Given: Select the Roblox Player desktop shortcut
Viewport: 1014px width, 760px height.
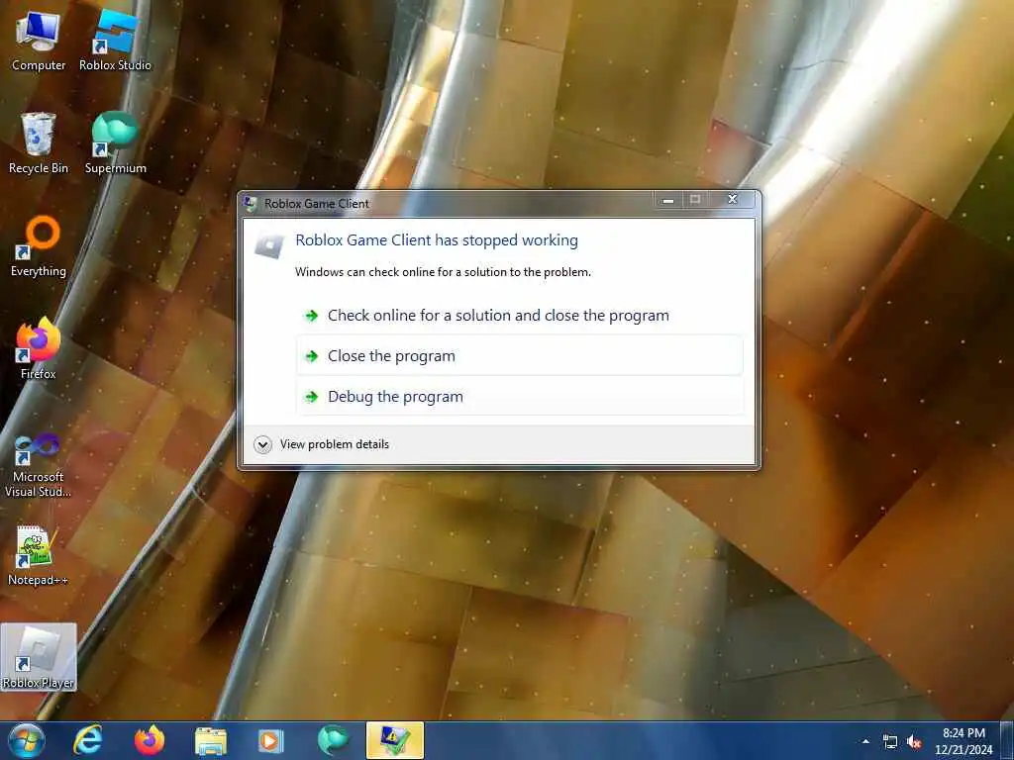Looking at the screenshot, I should click(x=39, y=657).
